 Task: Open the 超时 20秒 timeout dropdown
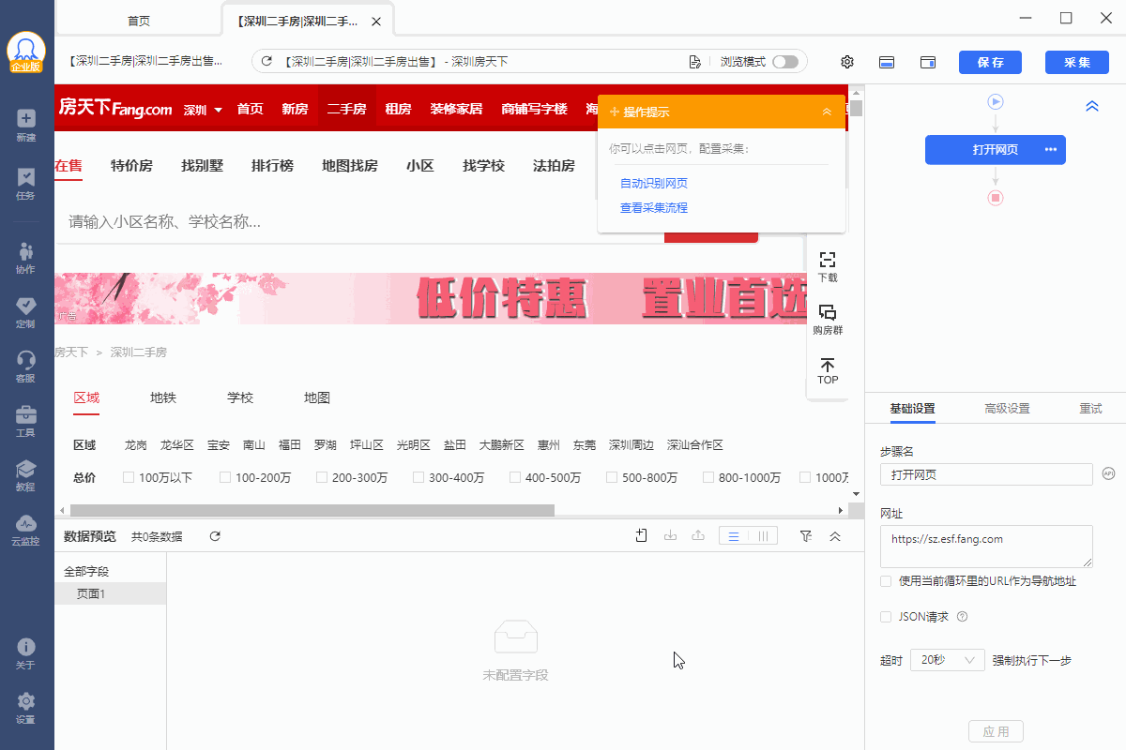point(948,660)
